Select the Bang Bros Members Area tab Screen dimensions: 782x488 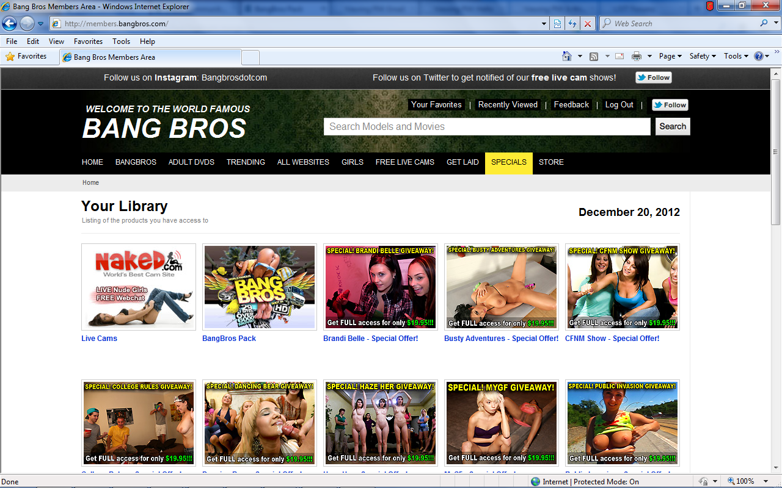[x=150, y=57]
